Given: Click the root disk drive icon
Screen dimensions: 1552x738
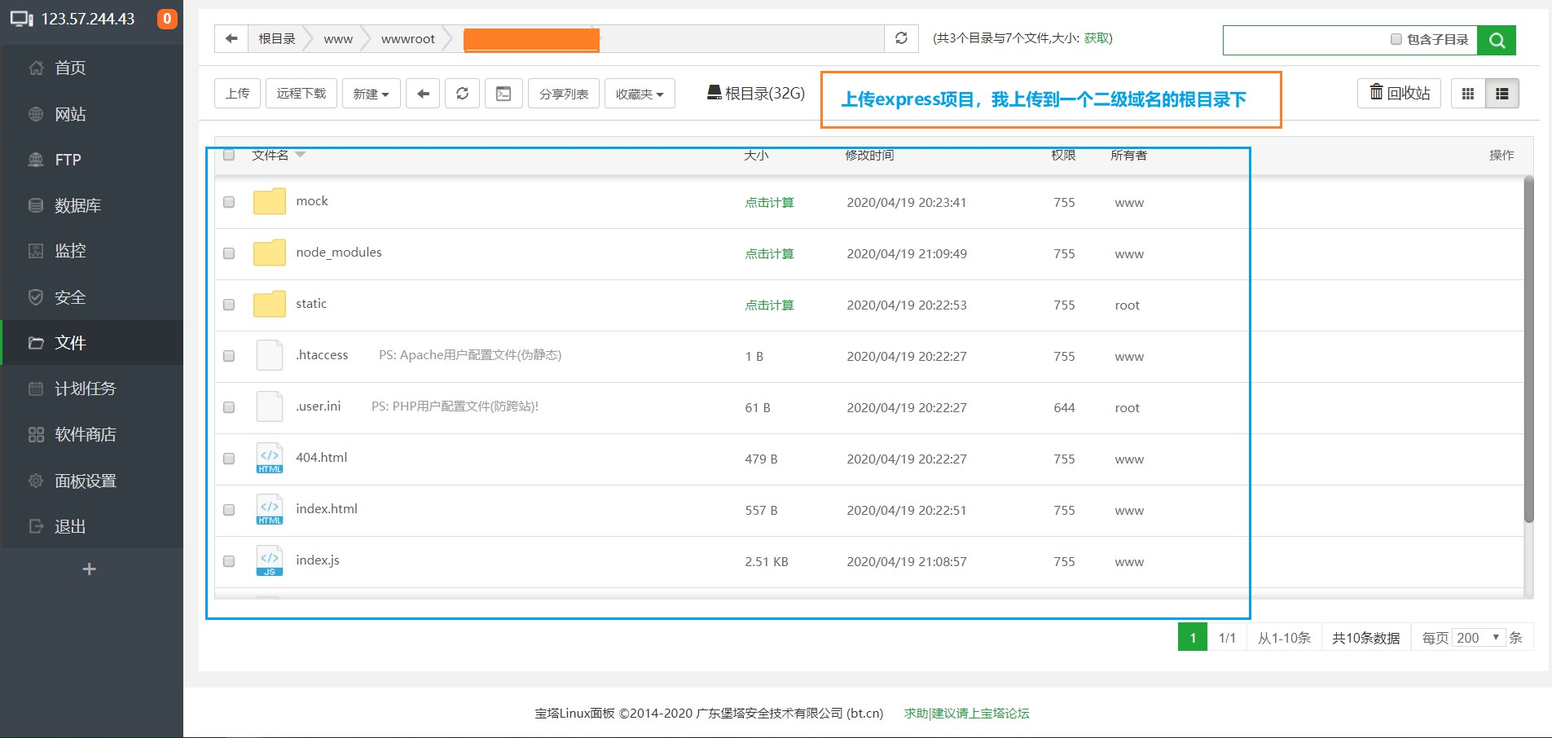Looking at the screenshot, I should 714,92.
